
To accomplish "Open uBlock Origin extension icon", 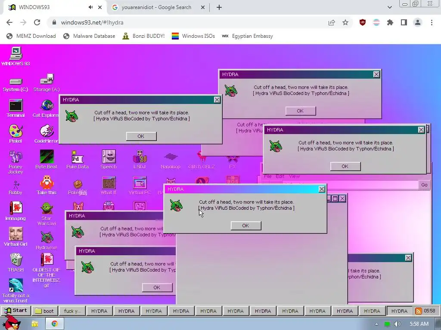I will coord(363,22).
